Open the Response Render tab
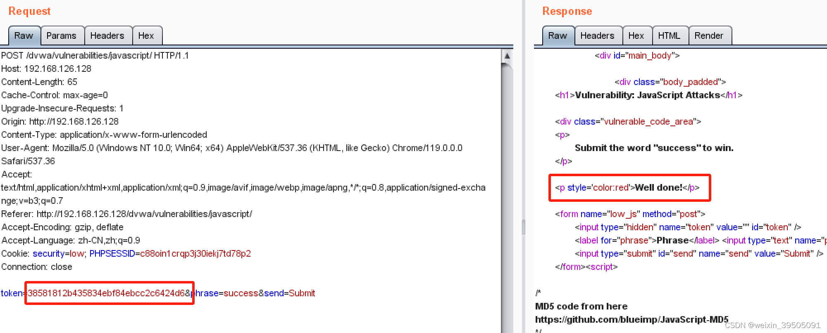 coord(709,35)
